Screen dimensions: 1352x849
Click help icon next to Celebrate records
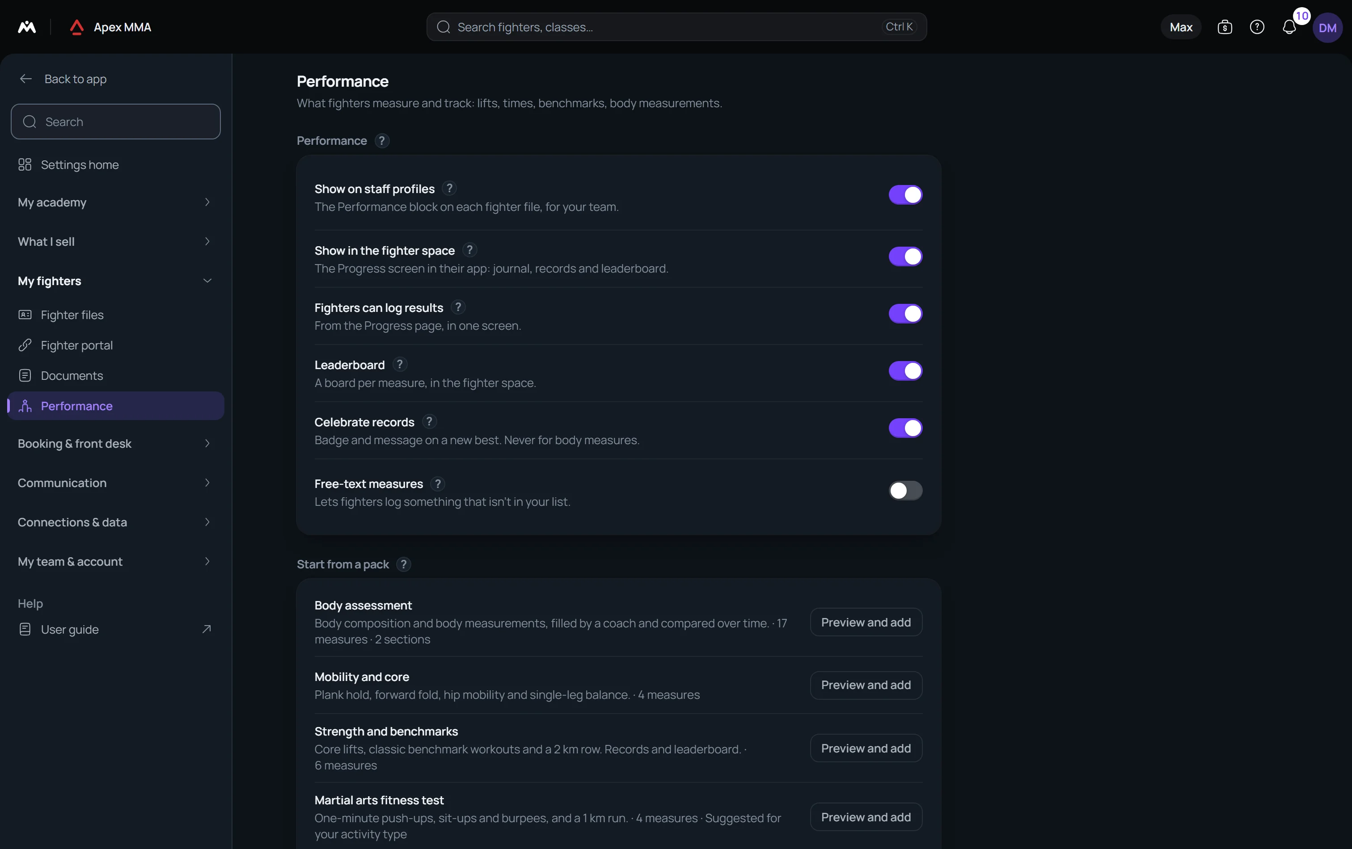pyautogui.click(x=429, y=421)
